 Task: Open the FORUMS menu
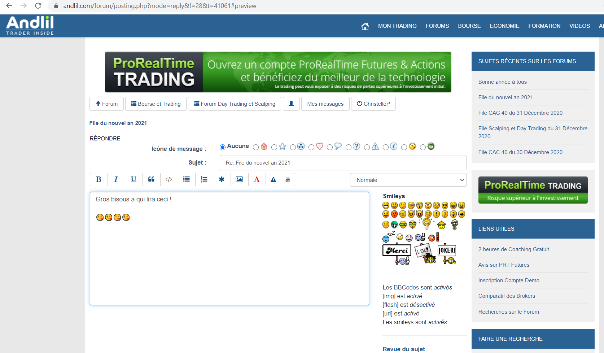(437, 26)
